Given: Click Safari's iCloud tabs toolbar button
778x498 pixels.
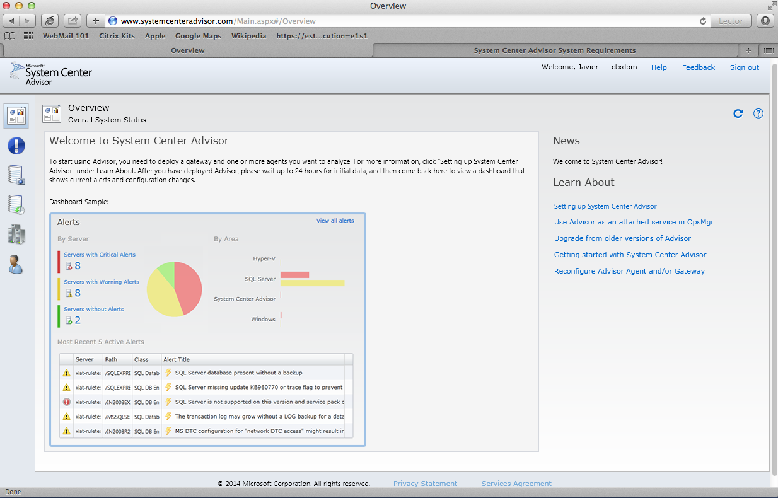Looking at the screenshot, I should point(50,21).
